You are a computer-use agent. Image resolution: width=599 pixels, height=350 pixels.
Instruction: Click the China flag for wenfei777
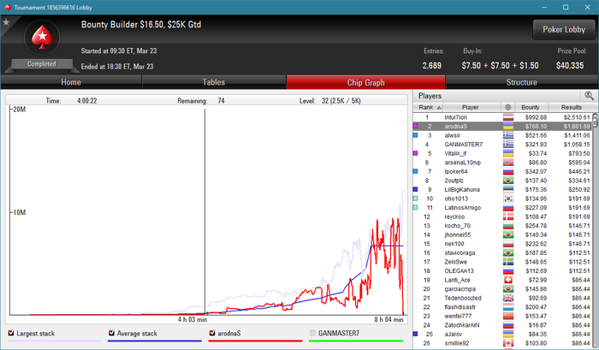[508, 316]
